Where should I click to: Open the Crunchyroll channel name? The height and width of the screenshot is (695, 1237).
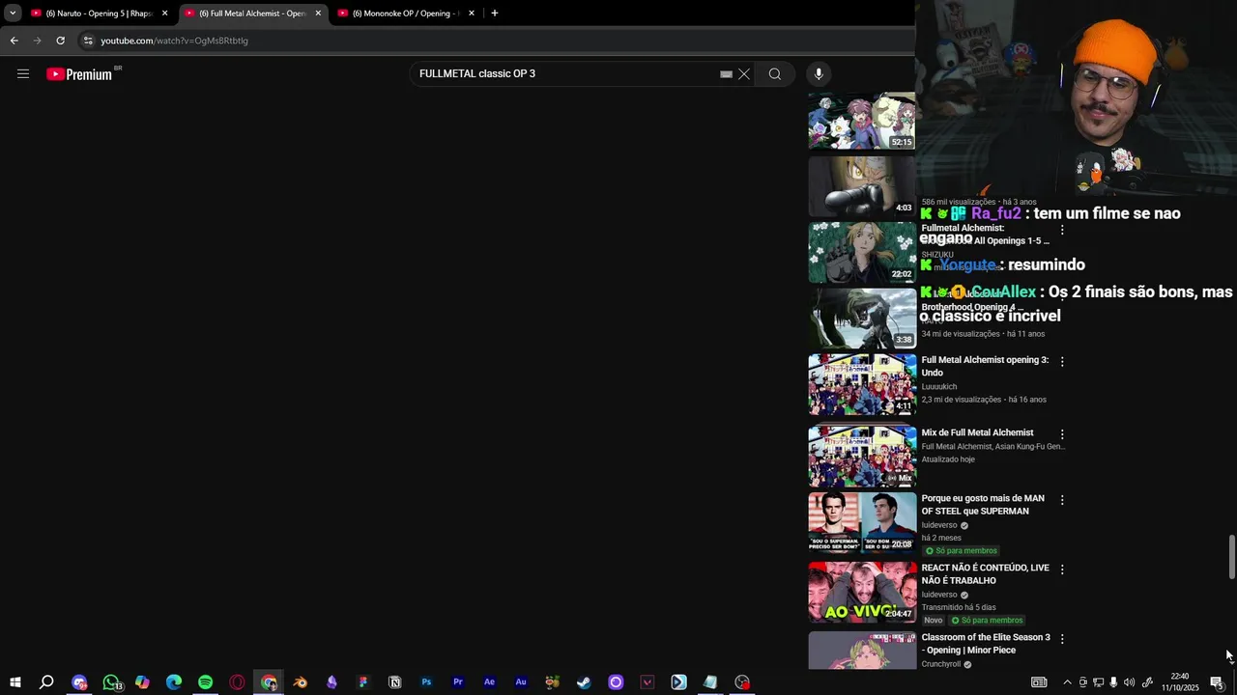tap(941, 664)
